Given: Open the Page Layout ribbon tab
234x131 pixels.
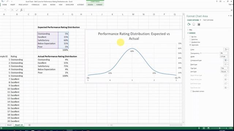Looking at the screenshot, I should [x=23, y=5].
